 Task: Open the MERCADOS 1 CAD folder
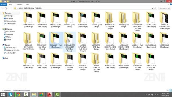(96, 41)
